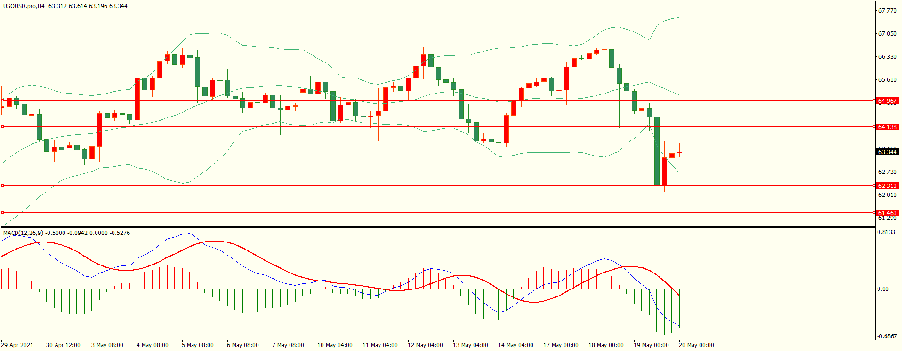
Task: Click the 17 May 00:00 time label
Action: [561, 345]
